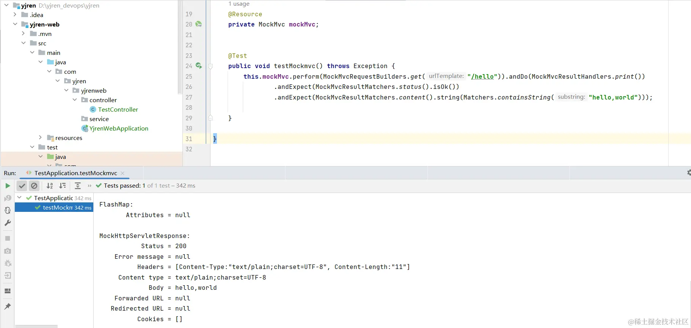Click the 1 usage inlay hint
The image size is (691, 328).
click(x=239, y=4)
